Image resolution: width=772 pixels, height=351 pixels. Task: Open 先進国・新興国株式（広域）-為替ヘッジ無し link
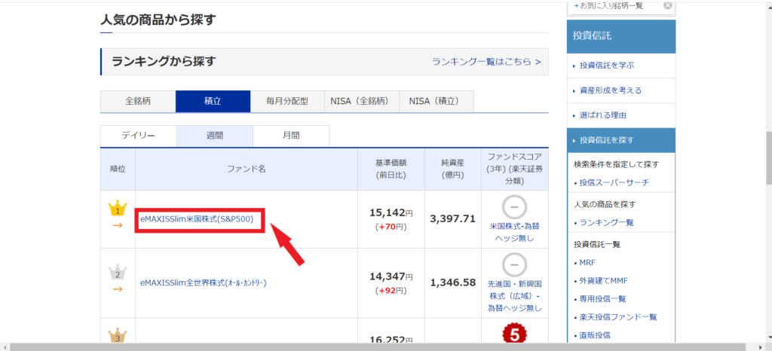[515, 297]
